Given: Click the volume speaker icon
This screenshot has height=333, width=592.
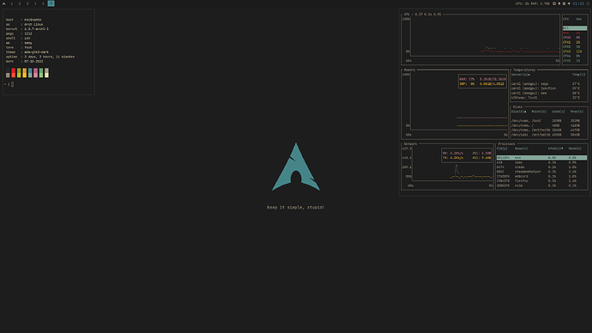Looking at the screenshot, I should (x=569, y=3).
